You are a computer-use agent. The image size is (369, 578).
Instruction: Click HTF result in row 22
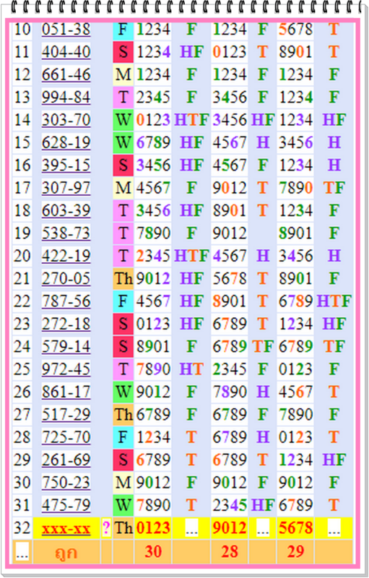(334, 301)
